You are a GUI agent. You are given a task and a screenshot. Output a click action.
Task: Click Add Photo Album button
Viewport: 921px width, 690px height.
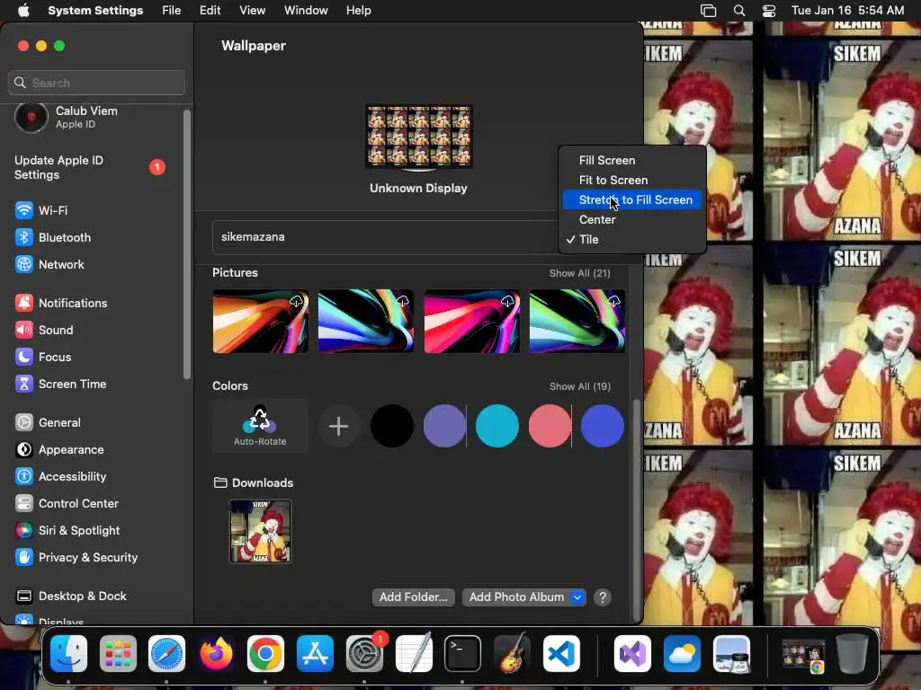516,597
